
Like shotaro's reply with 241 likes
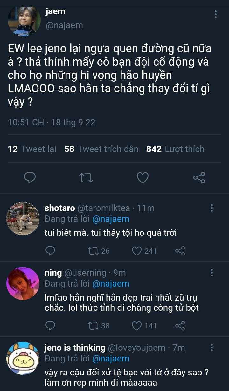pos(137,251)
